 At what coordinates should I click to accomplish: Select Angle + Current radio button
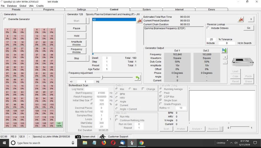click(117, 109)
